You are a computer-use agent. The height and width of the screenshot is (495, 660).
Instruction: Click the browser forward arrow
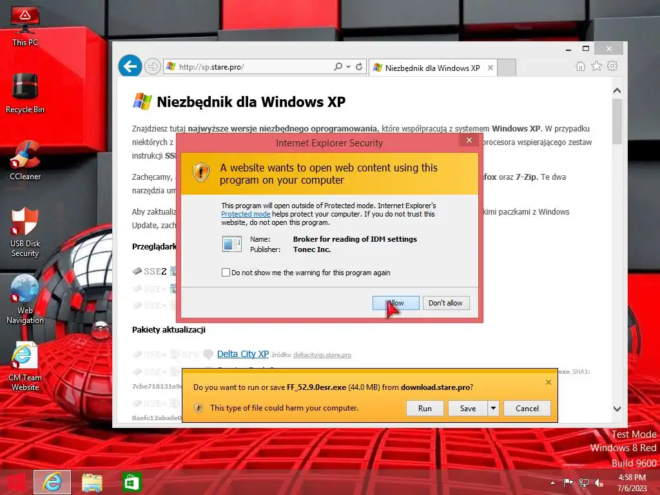(152, 66)
